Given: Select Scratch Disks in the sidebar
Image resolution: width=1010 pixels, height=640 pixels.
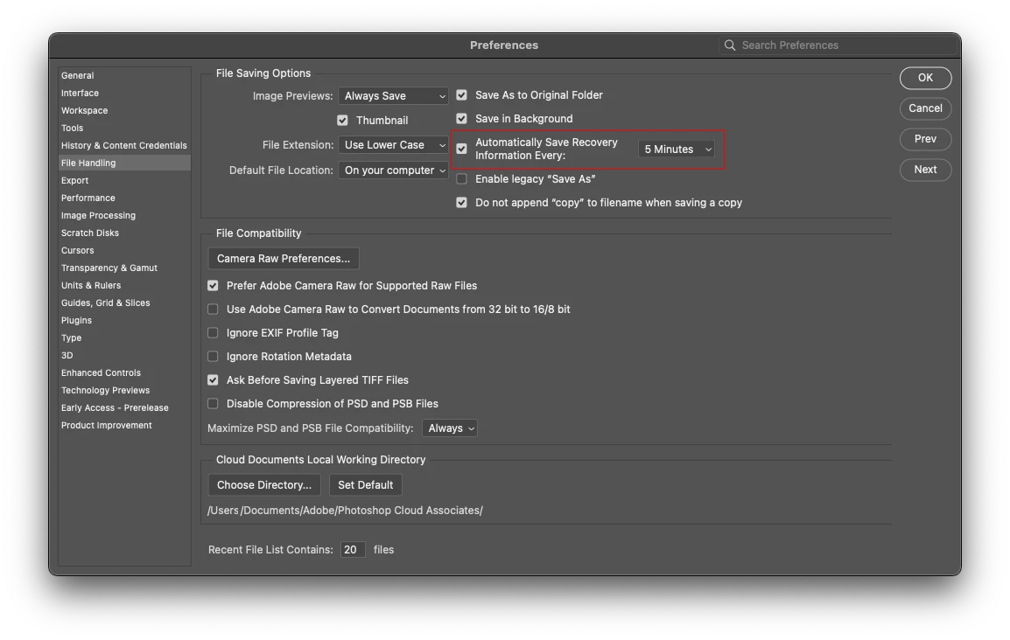Looking at the screenshot, I should coord(90,233).
